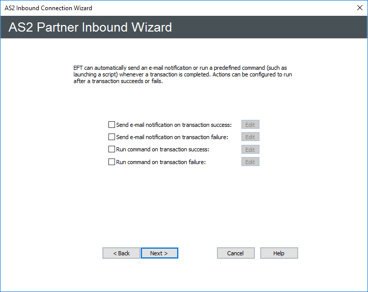Click the 'Run command on transaction success' label text
Image resolution: width=368 pixels, height=292 pixels.
tap(163, 149)
